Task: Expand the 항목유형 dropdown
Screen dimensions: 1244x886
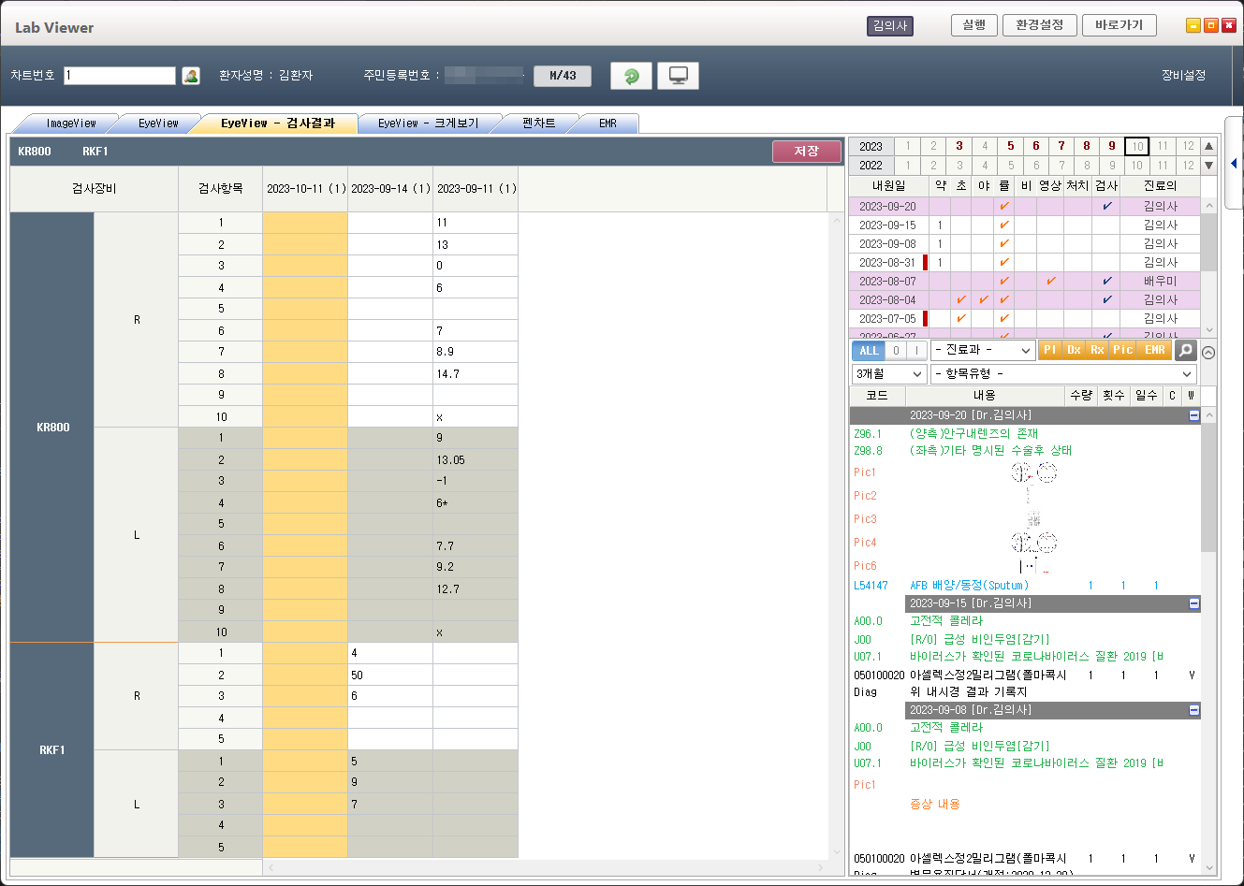Action: click(x=1063, y=373)
